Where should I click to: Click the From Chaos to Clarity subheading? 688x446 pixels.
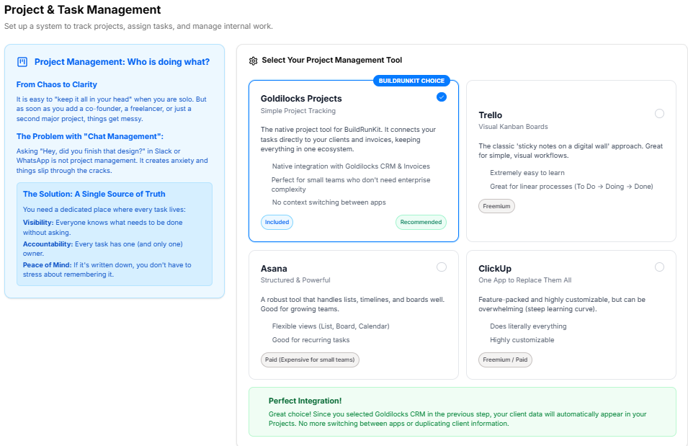57,84
